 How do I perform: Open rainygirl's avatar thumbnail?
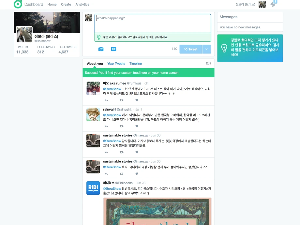(93, 114)
